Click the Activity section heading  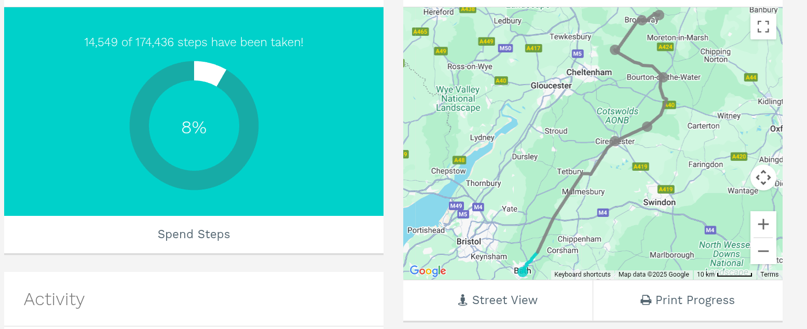54,299
